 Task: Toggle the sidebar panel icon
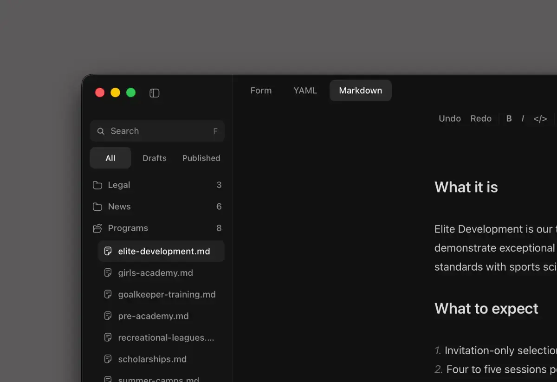click(155, 93)
